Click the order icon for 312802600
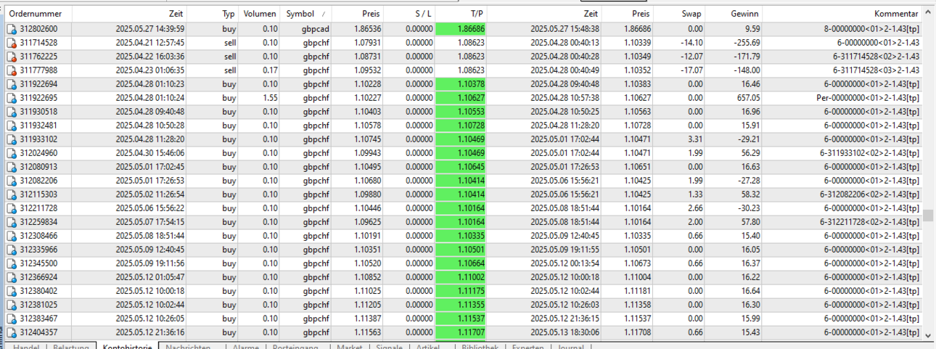The height and width of the screenshot is (349, 936). tap(12, 30)
